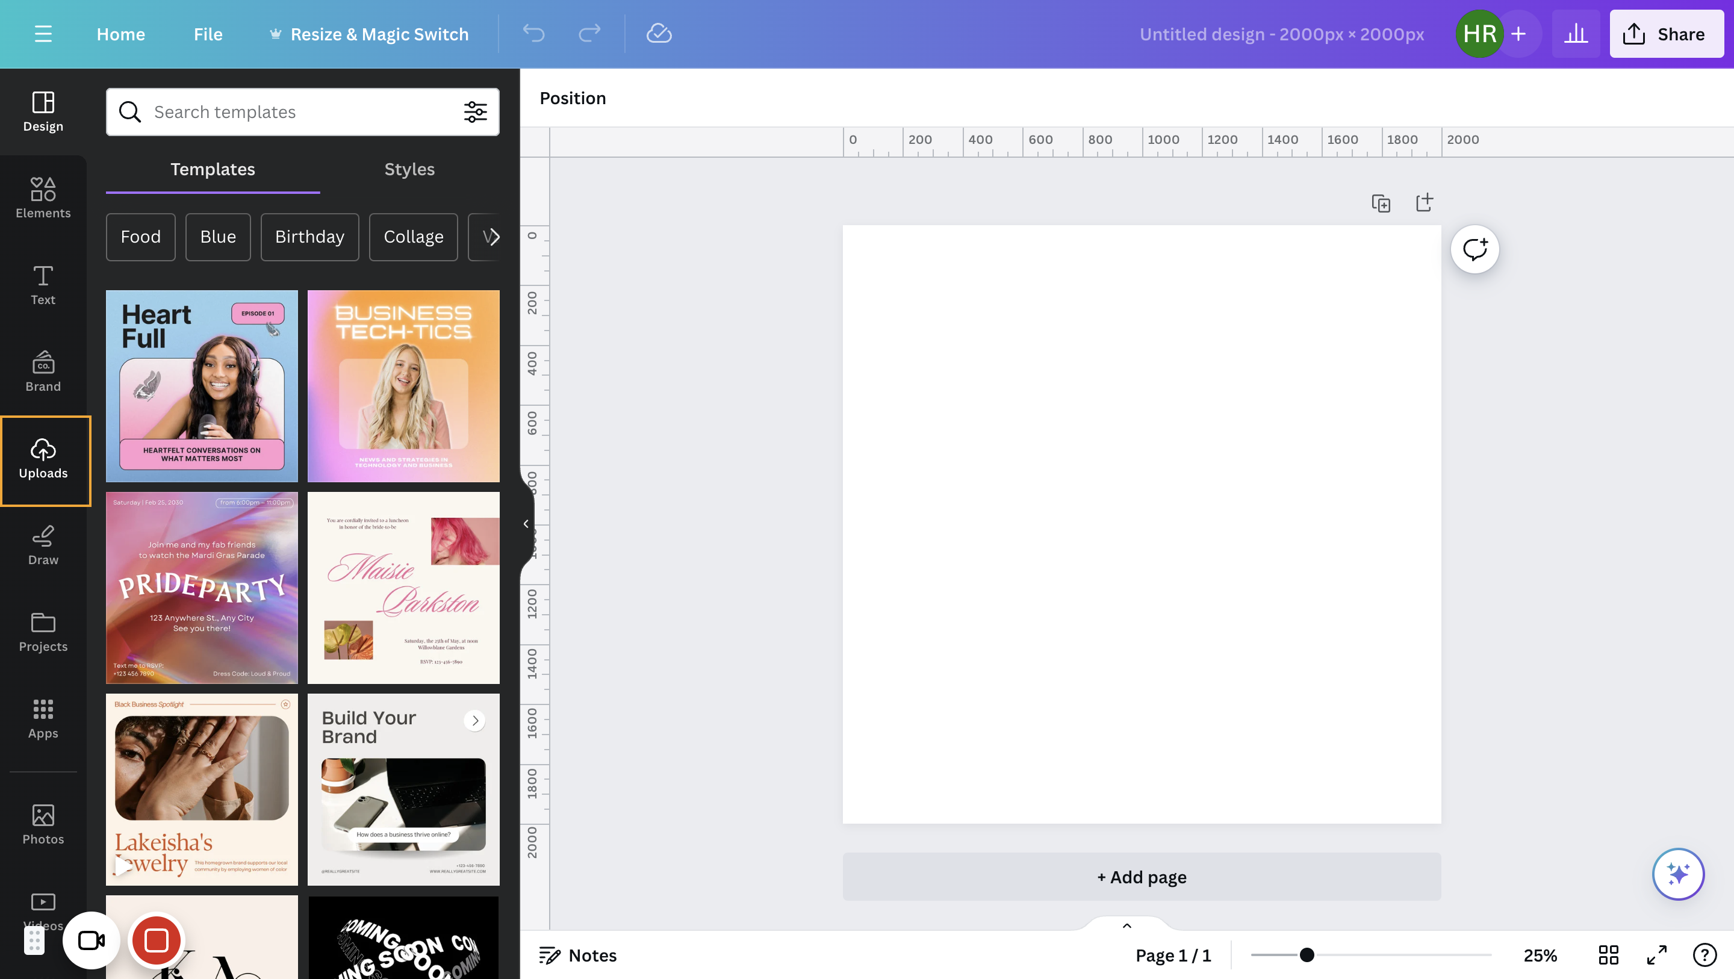Viewport: 1734px width, 979px height.
Task: Open the Videos panel
Action: [x=43, y=911]
